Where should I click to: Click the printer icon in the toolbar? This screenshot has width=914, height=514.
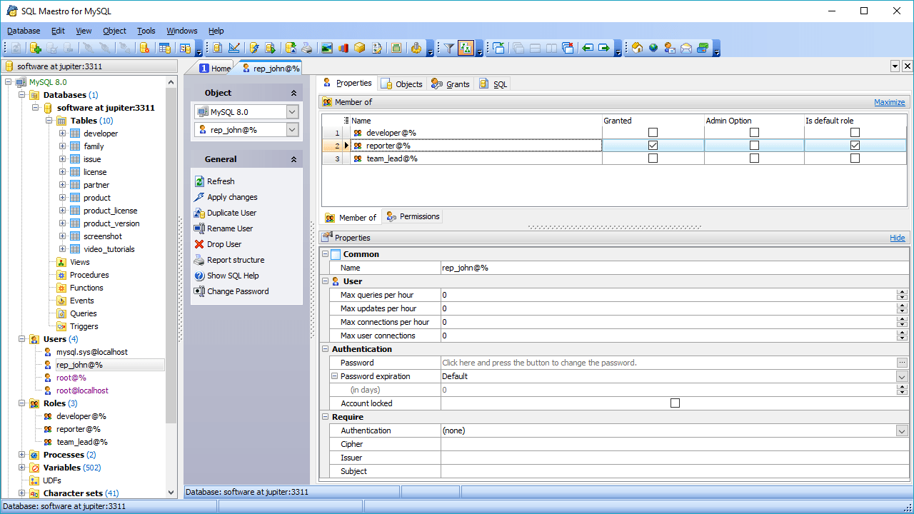point(306,48)
